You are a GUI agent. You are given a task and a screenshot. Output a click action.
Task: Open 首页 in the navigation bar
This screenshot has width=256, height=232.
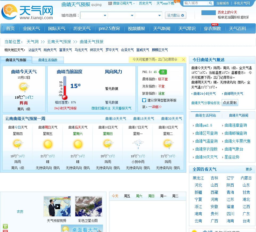(x=10, y=29)
